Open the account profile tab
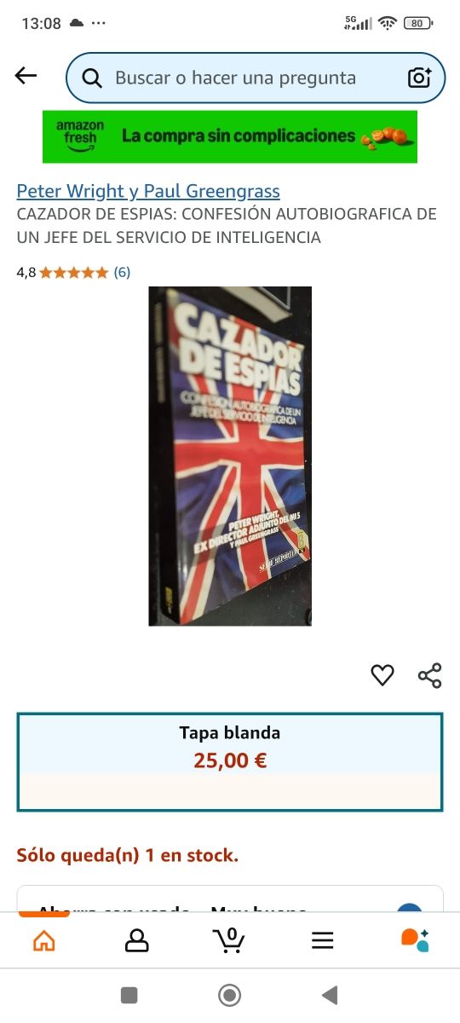 pos(136,940)
